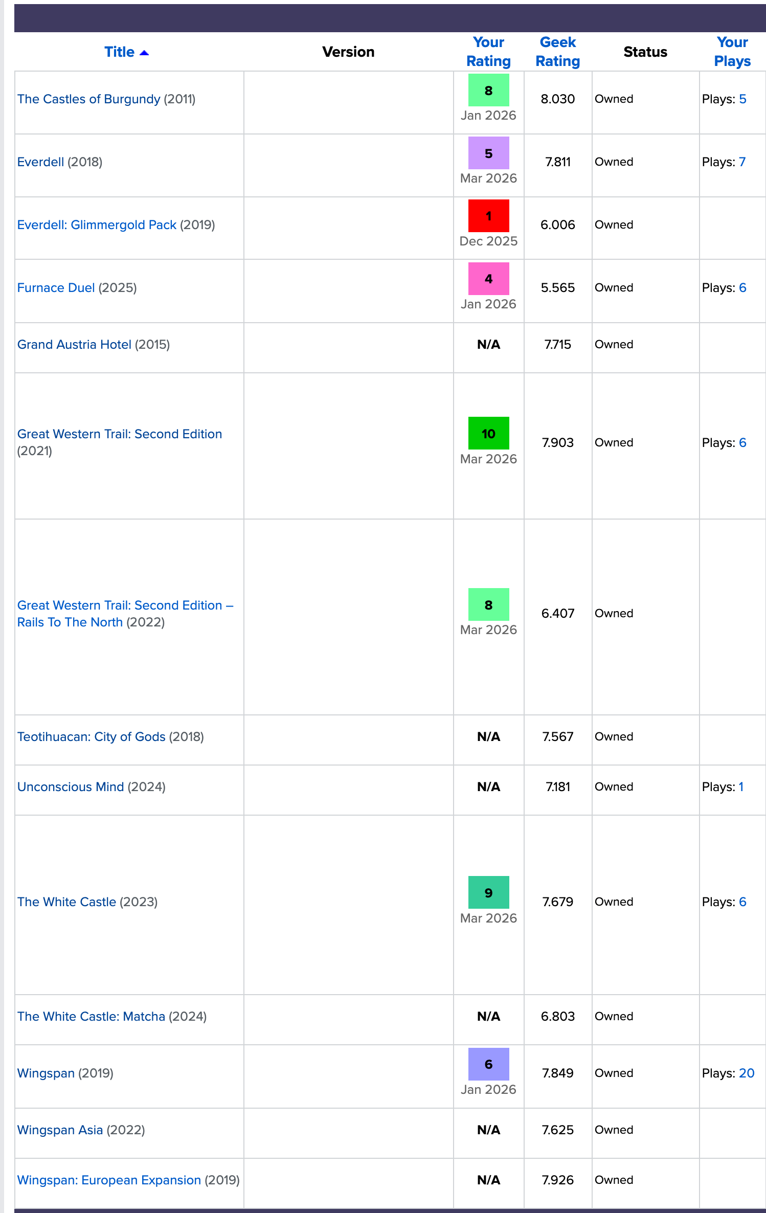Screen dimensions: 766x1213
Task: Open Everdell: Glimmergold Pack link
Action: coord(97,225)
